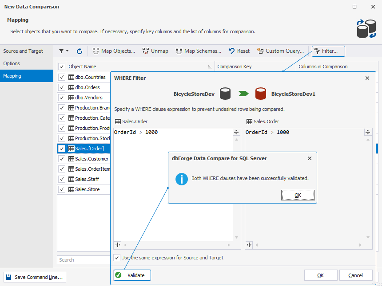Click the Save Command Line icon
This screenshot has height=286, width=382.
click(x=8, y=277)
